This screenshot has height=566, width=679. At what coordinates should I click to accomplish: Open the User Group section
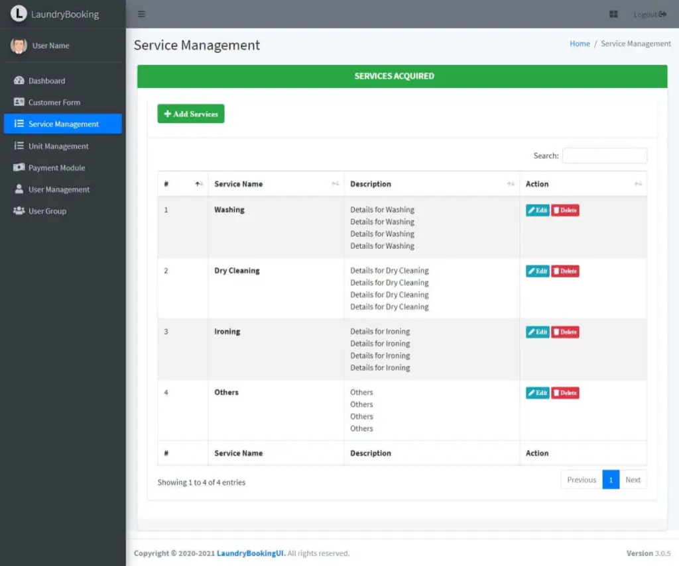point(45,211)
